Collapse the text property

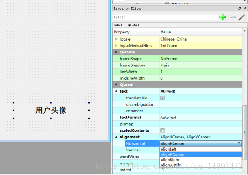(116, 91)
